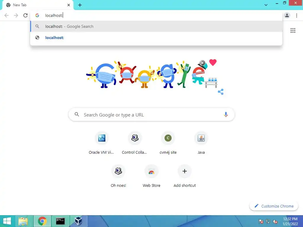Select the 'localhost: - Google Search' suggestion
This screenshot has width=303, height=227.
156,26
